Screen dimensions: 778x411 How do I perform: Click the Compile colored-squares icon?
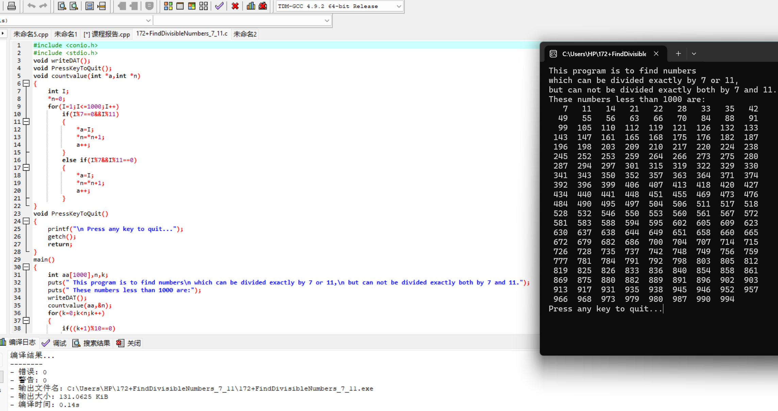tap(168, 6)
